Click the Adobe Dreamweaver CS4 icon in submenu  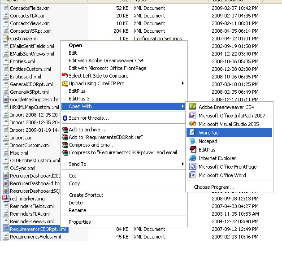click(193, 107)
